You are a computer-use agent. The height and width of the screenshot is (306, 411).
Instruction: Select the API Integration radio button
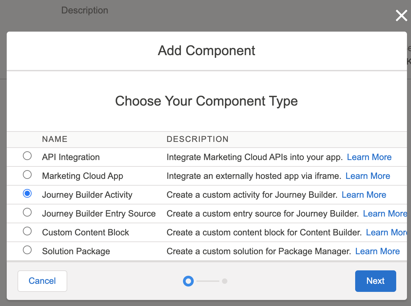click(x=27, y=156)
